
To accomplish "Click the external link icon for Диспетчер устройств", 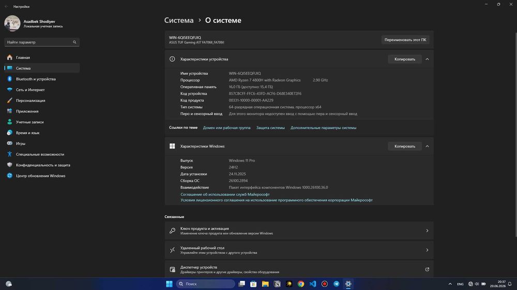I will click(x=427, y=269).
